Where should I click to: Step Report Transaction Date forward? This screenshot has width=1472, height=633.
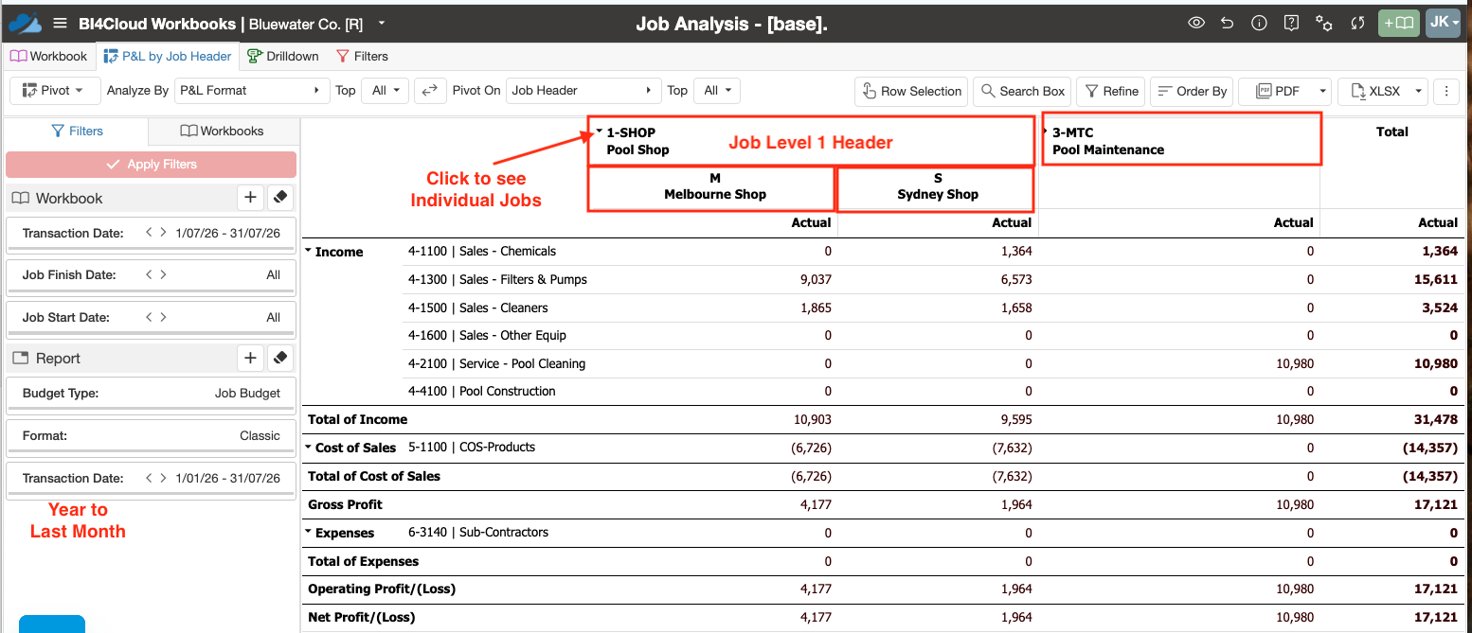(x=163, y=478)
